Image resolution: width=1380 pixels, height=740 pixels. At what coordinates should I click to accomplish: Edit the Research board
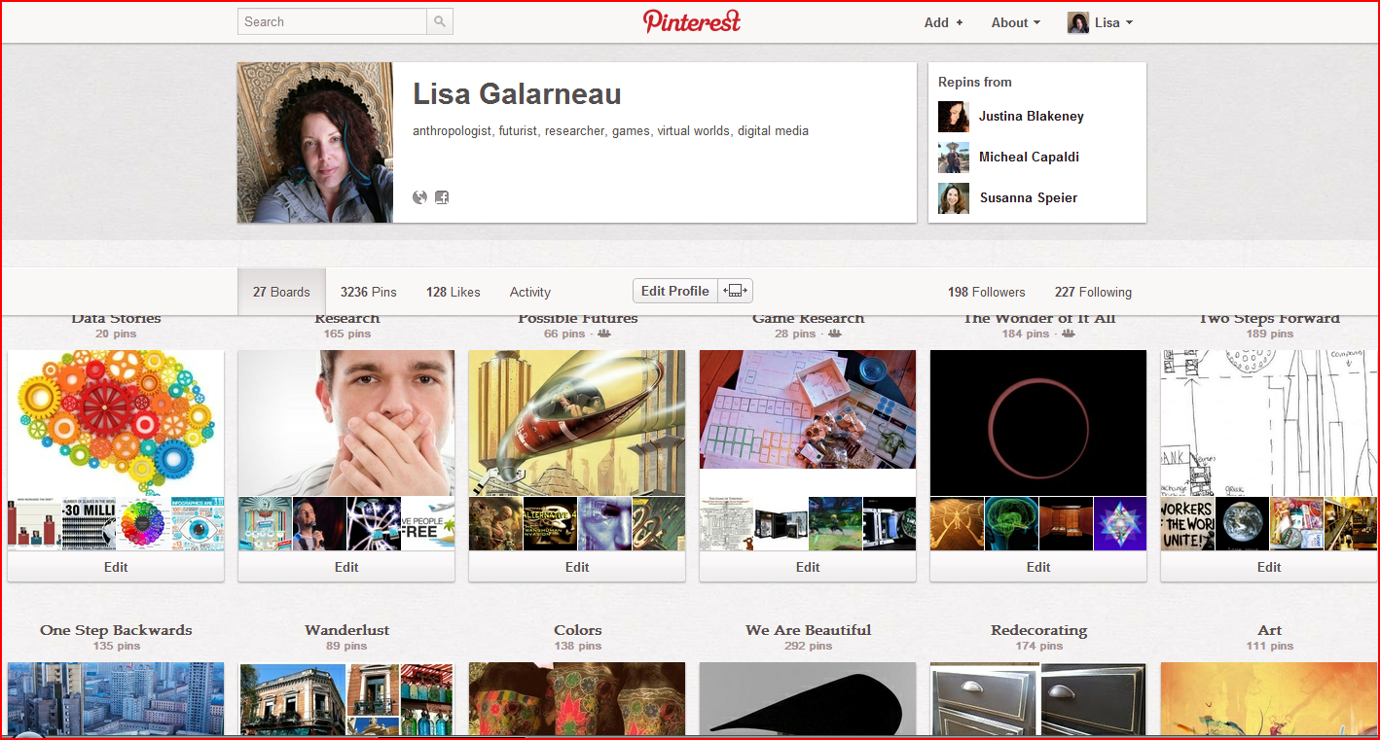pos(346,567)
